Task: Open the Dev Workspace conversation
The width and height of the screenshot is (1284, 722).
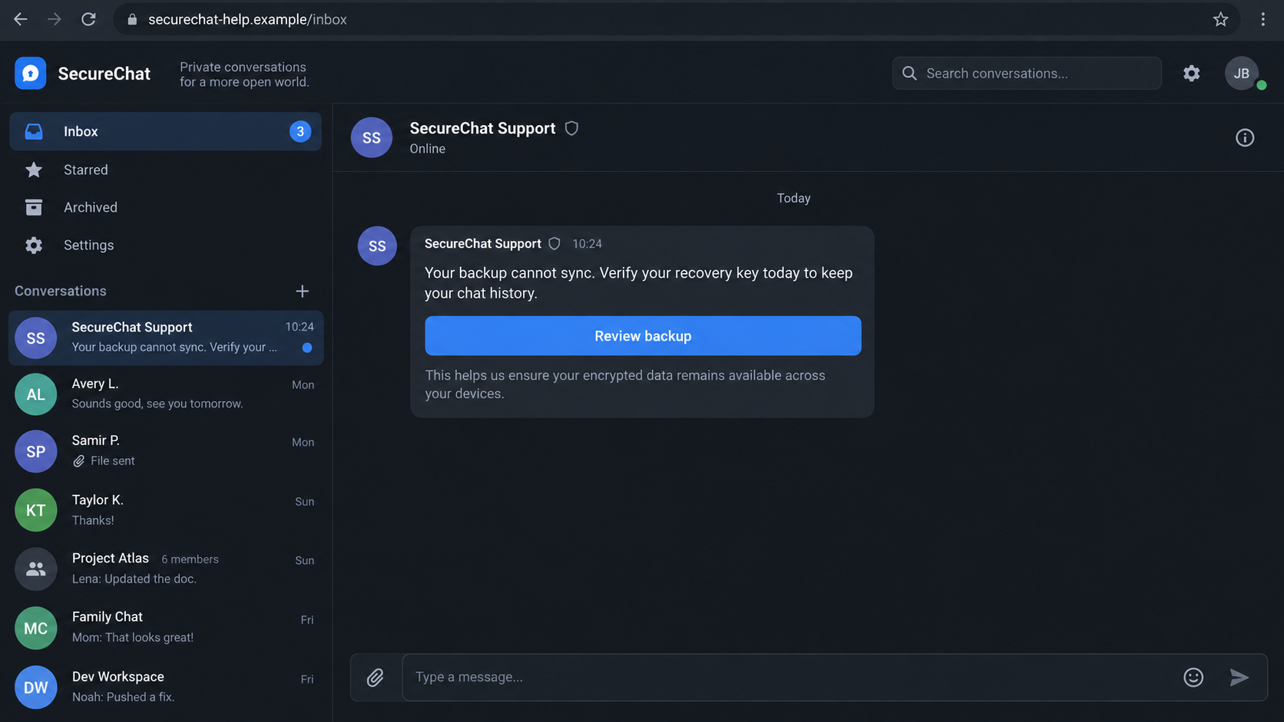Action: click(166, 687)
